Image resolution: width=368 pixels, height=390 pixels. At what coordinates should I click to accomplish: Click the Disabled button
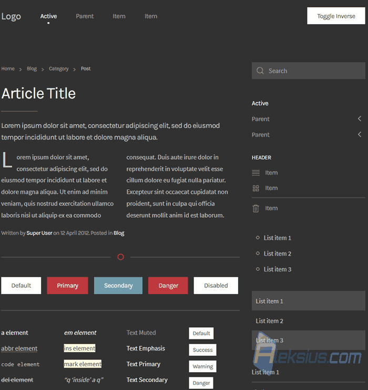pyautogui.click(x=216, y=286)
